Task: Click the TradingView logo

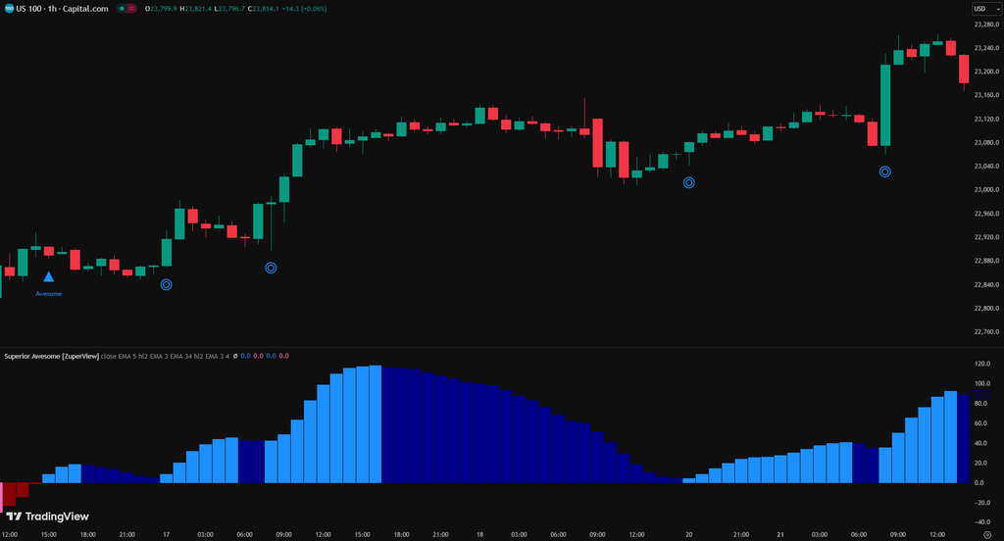Action: pyautogui.click(x=47, y=516)
